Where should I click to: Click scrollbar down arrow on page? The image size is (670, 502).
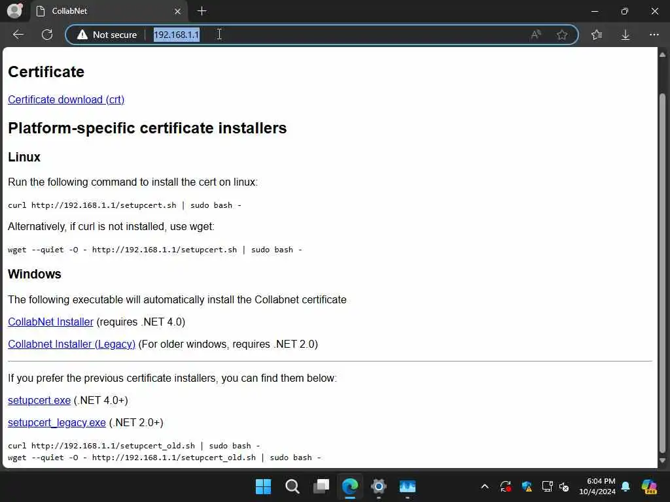[662, 461]
